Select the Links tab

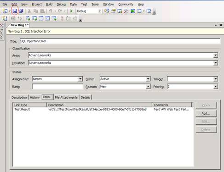pyautogui.click(x=47, y=97)
